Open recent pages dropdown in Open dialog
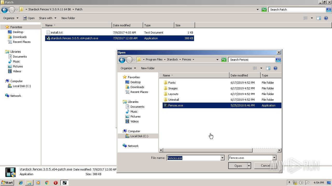This screenshot has width=332, height=186. coord(134,60)
